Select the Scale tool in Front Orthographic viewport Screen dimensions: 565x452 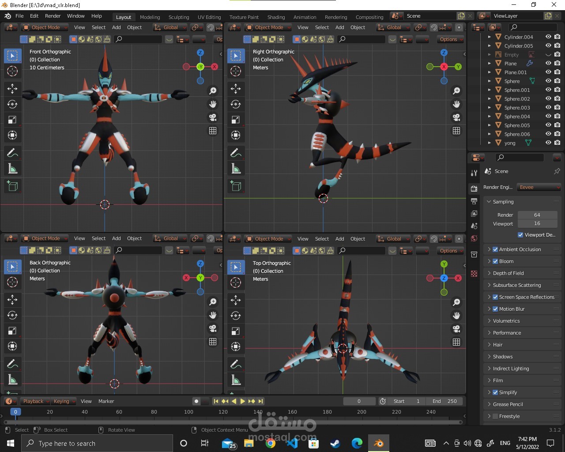pyautogui.click(x=12, y=120)
